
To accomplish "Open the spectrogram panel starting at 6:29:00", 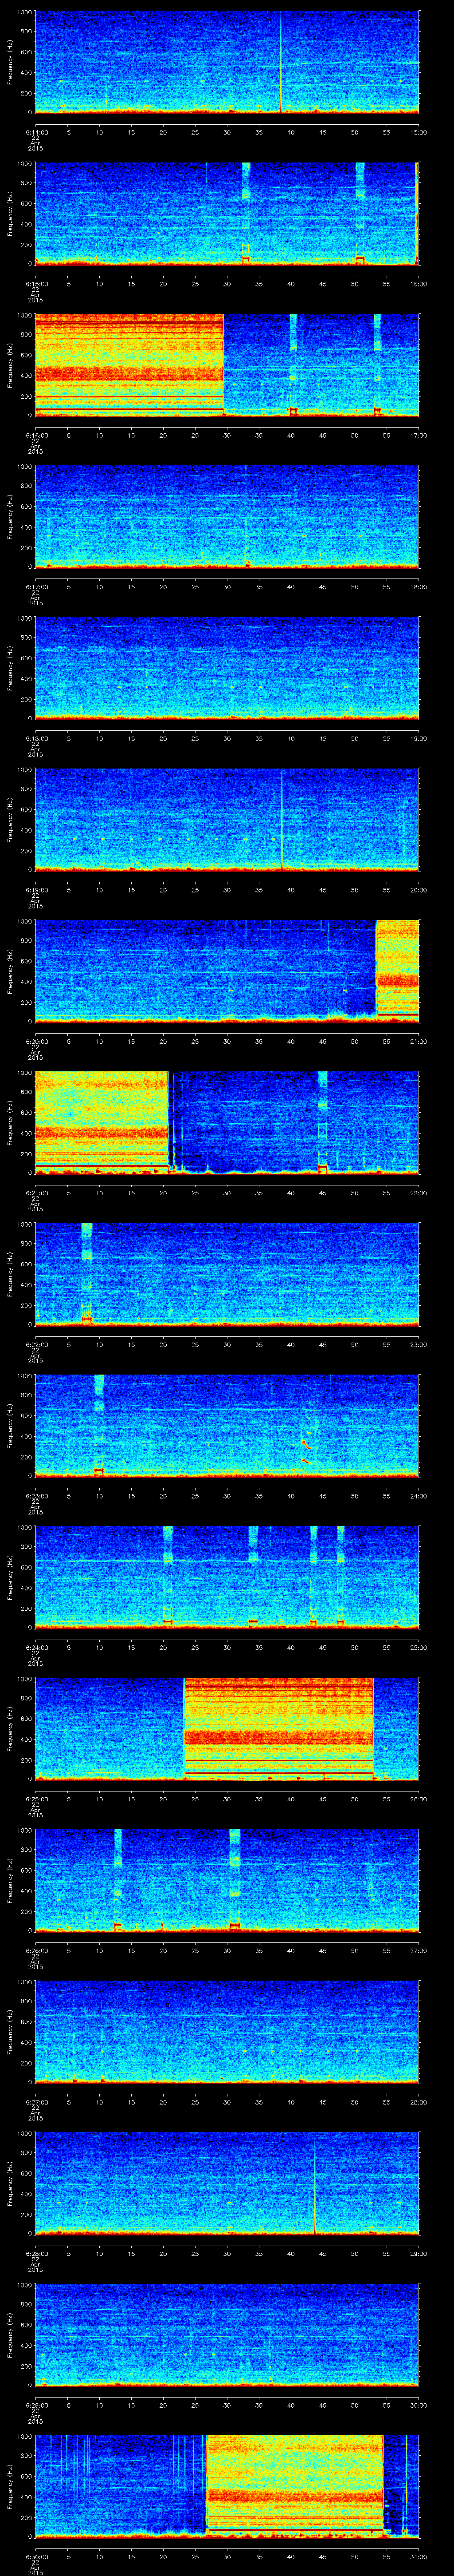I will (227, 2335).
